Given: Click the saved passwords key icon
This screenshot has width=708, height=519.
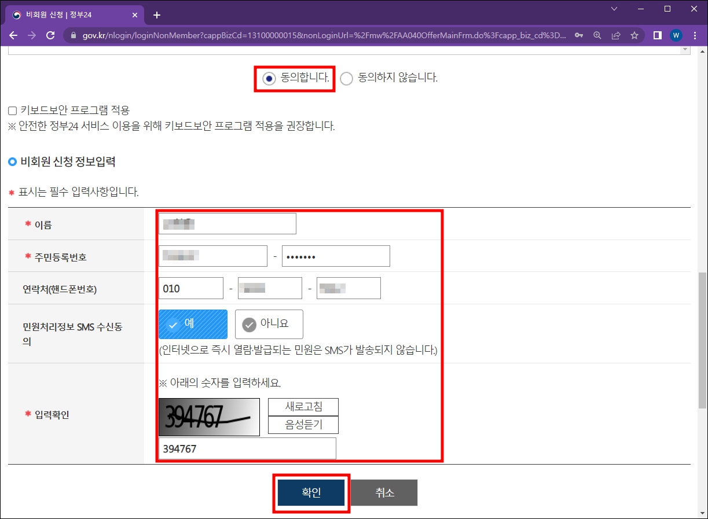Looking at the screenshot, I should (579, 35).
